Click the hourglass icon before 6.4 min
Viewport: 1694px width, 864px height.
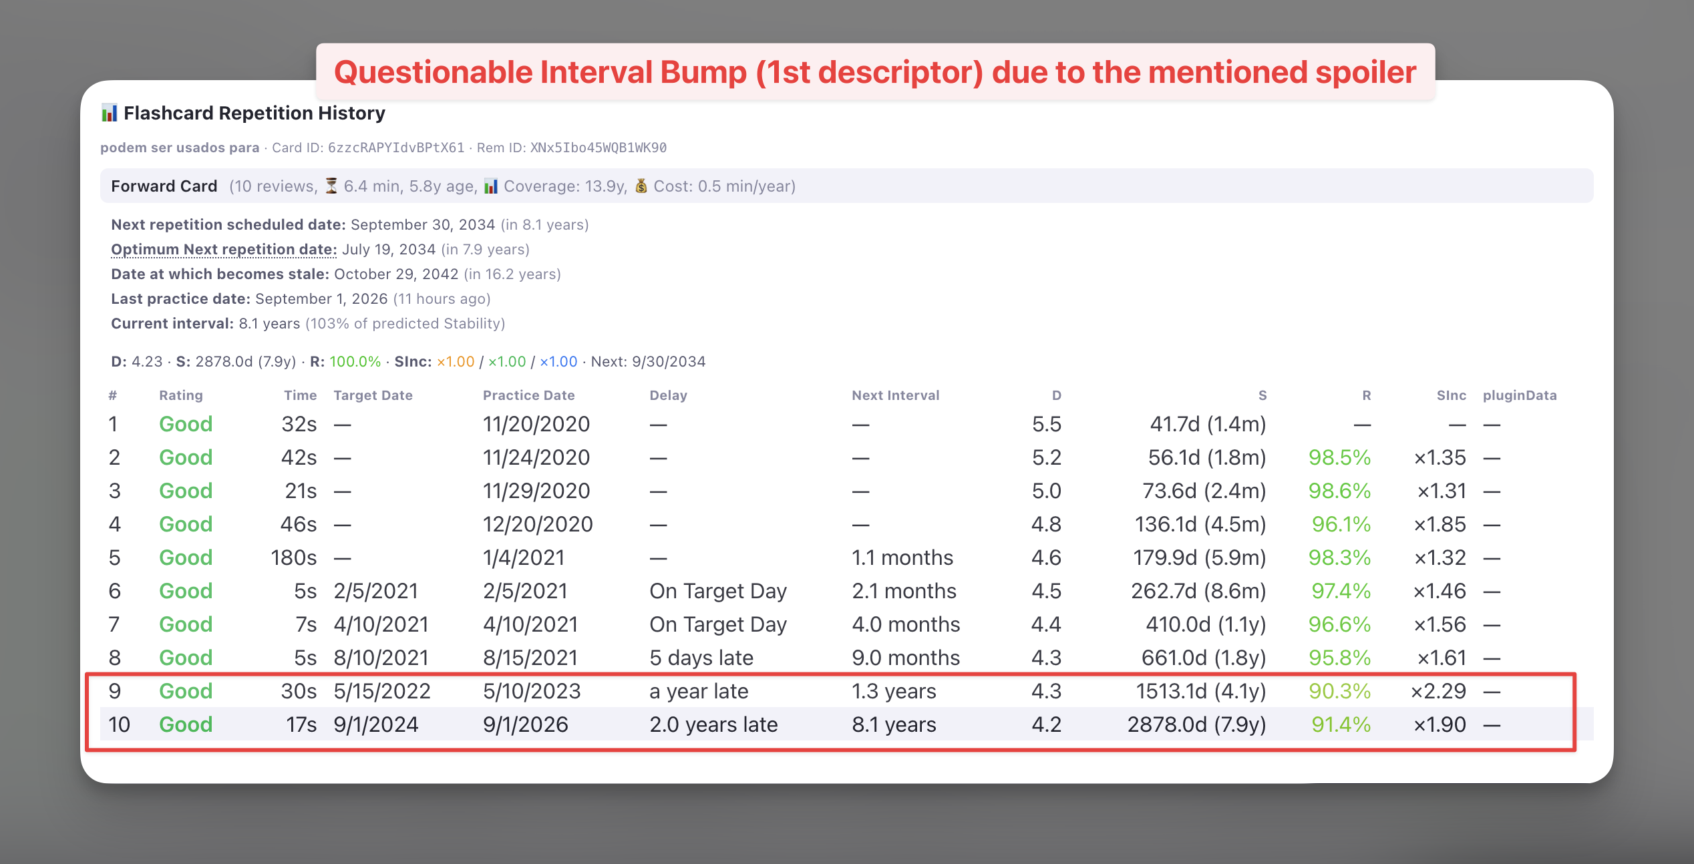(331, 186)
